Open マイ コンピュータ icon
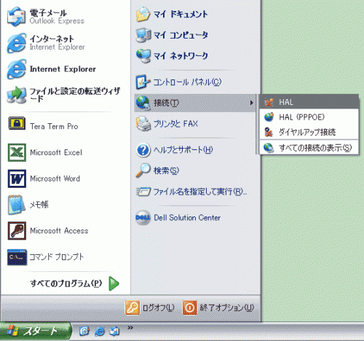This screenshot has width=364, height=341. 143,35
